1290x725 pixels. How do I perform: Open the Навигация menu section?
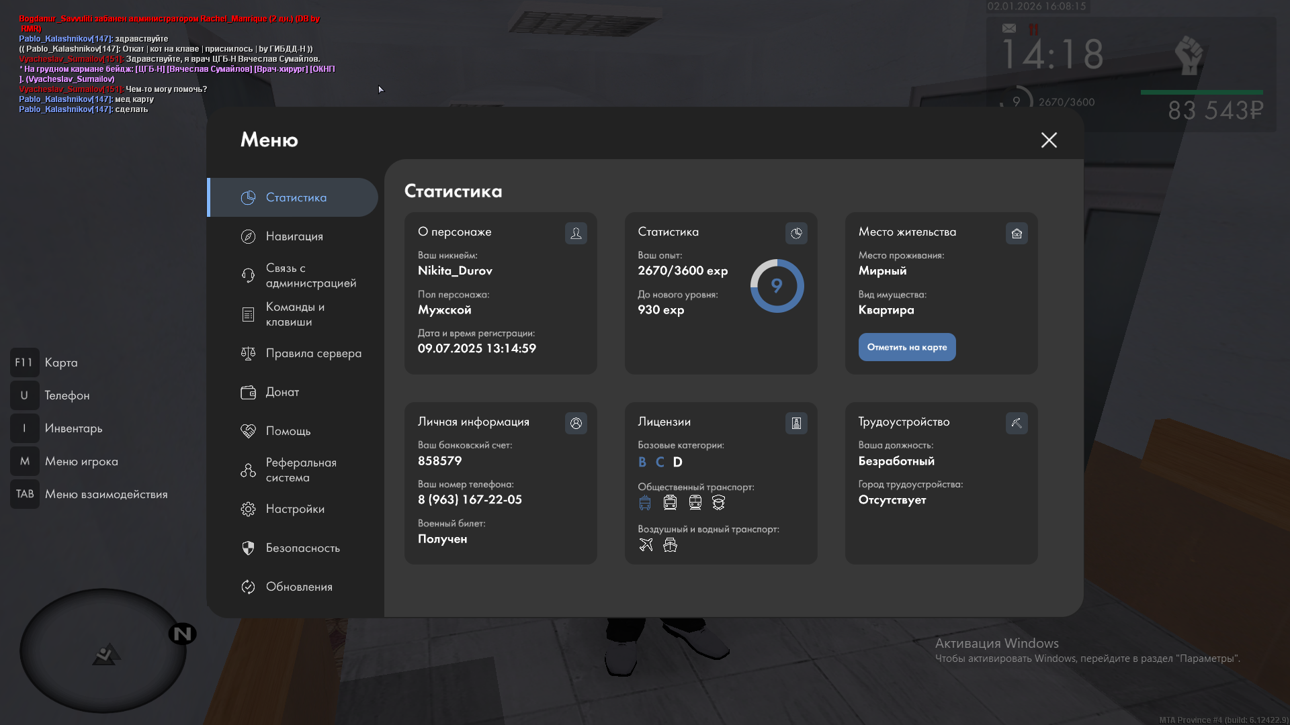coord(294,236)
